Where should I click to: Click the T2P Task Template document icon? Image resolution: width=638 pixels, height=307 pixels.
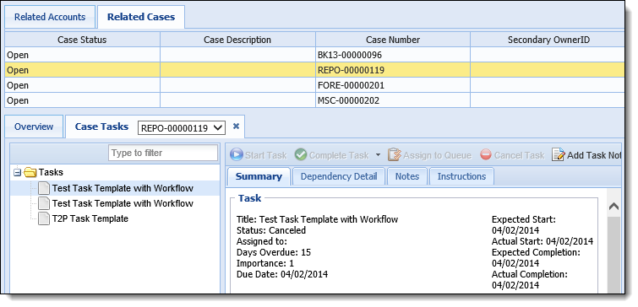point(44,219)
